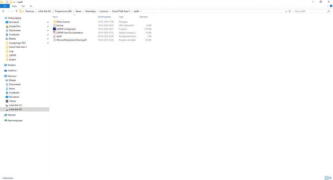Viewport: 333px width, 180px height.
Task: Switch to details view layout icon
Action: pos(327,178)
